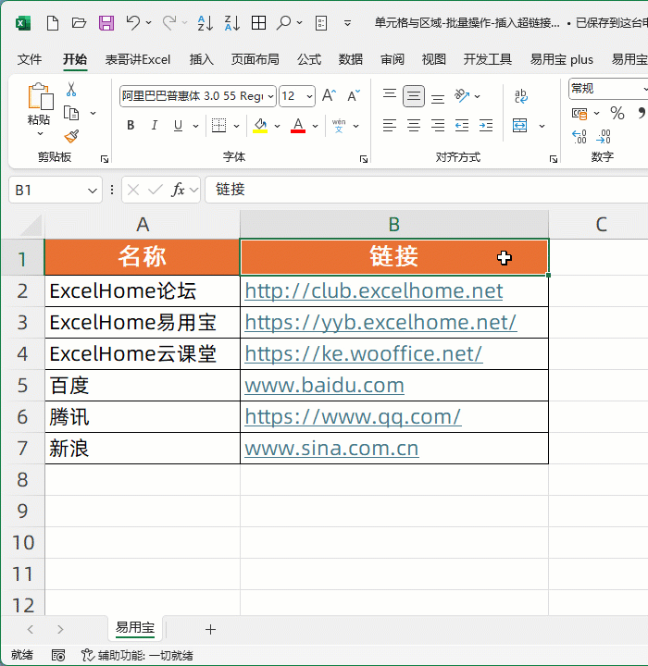Click the Redo arrow icon
648x666 pixels.
click(x=169, y=23)
